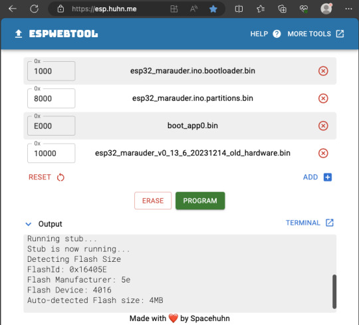Focus the 10000 offset address field
Viewport: 359px width, 325px height.
(51, 153)
